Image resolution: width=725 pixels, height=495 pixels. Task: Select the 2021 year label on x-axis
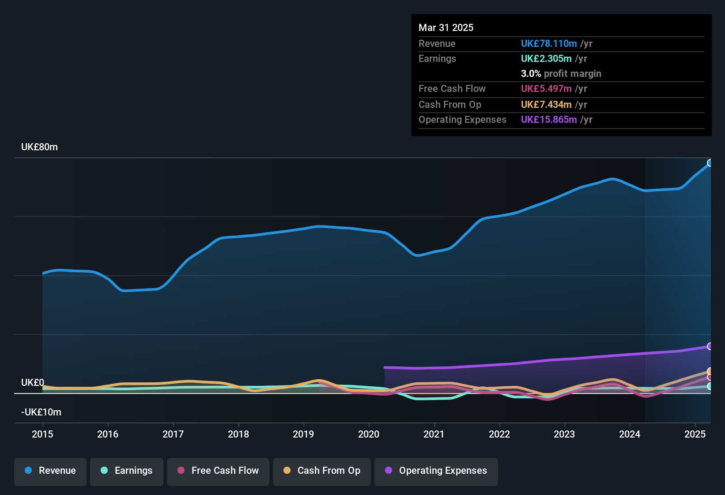(x=434, y=434)
